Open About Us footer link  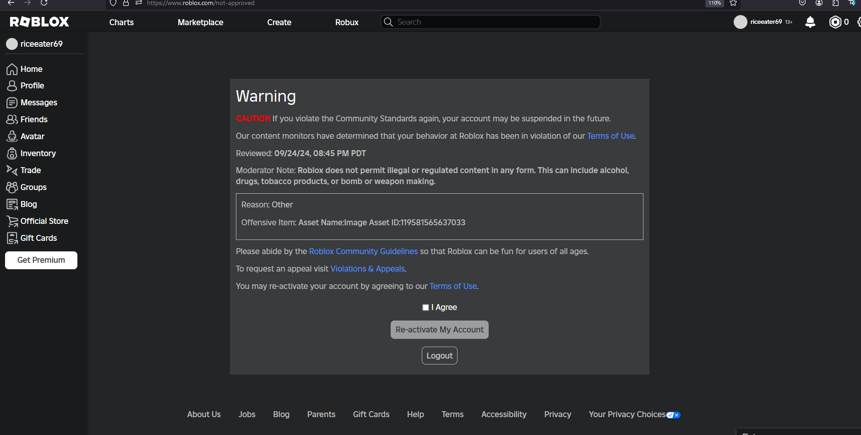pyautogui.click(x=204, y=414)
